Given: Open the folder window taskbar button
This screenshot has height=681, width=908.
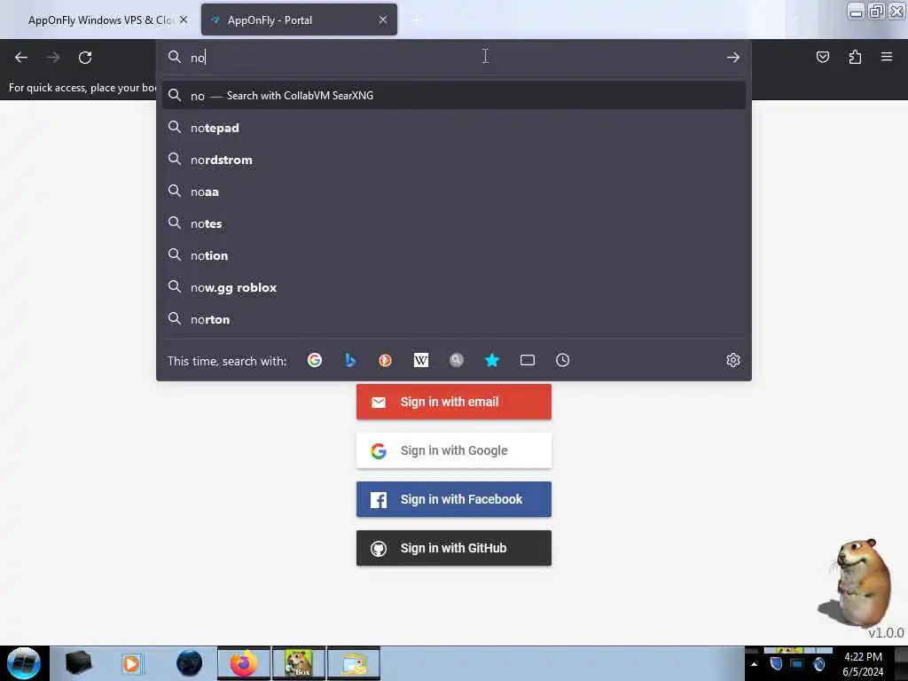Looking at the screenshot, I should [354, 663].
